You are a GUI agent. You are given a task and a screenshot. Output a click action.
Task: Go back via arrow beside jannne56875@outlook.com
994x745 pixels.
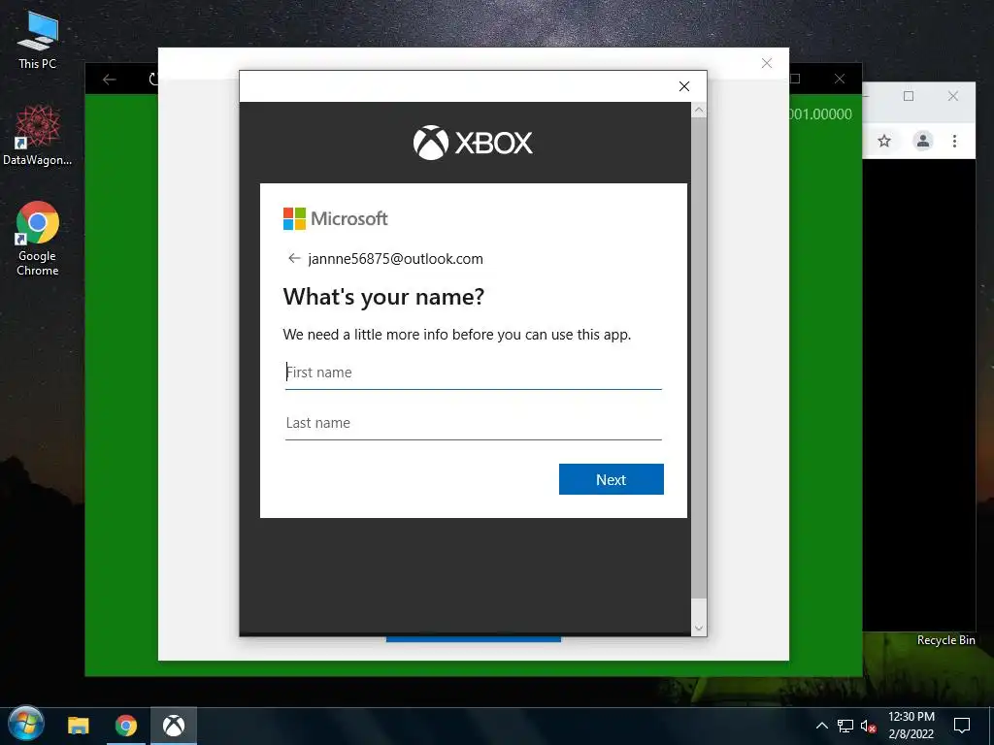(x=293, y=258)
